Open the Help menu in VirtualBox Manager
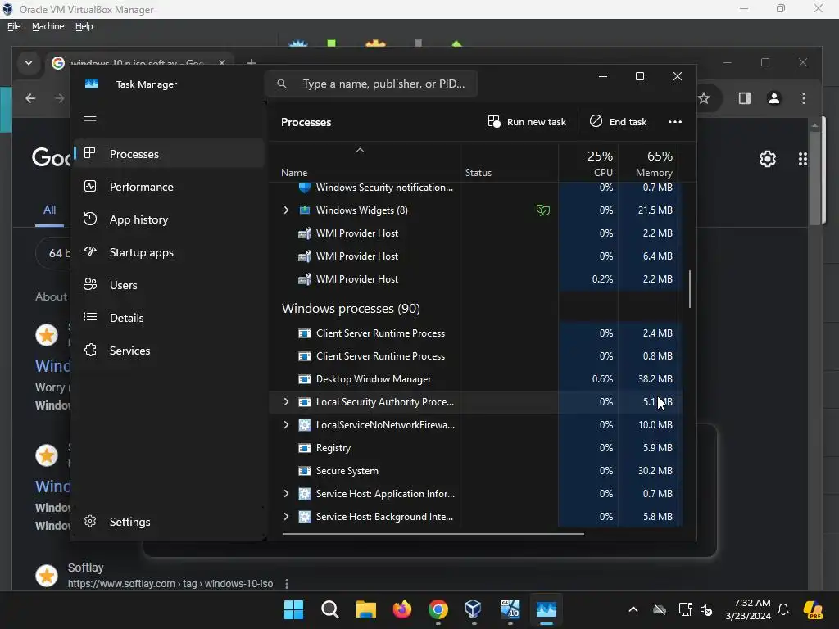839x629 pixels. point(84,26)
